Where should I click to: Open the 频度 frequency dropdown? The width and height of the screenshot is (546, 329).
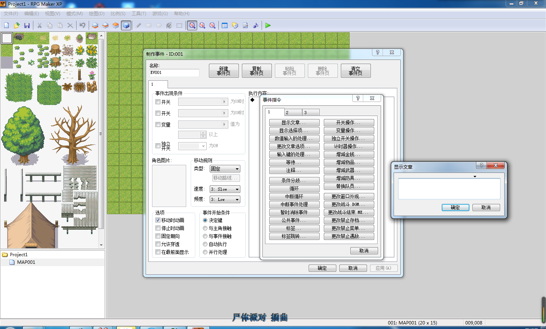(x=225, y=199)
